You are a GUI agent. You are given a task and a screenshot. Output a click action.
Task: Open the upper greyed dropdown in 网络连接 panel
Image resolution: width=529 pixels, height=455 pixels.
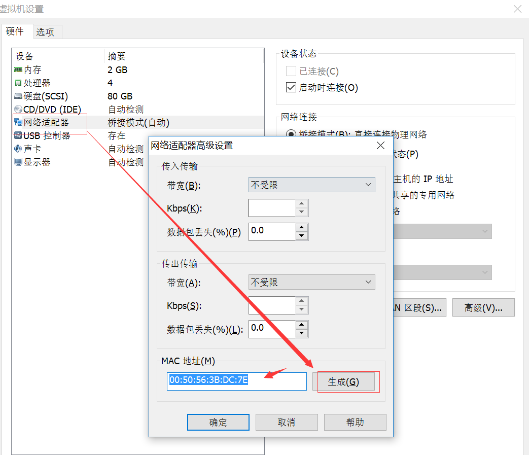coord(442,231)
